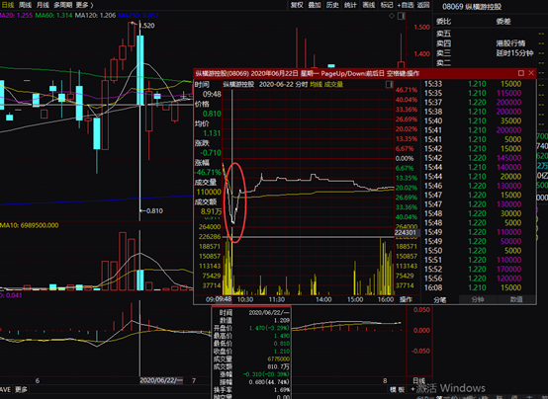Open the 更多 indicators option at bottom left

point(22,389)
